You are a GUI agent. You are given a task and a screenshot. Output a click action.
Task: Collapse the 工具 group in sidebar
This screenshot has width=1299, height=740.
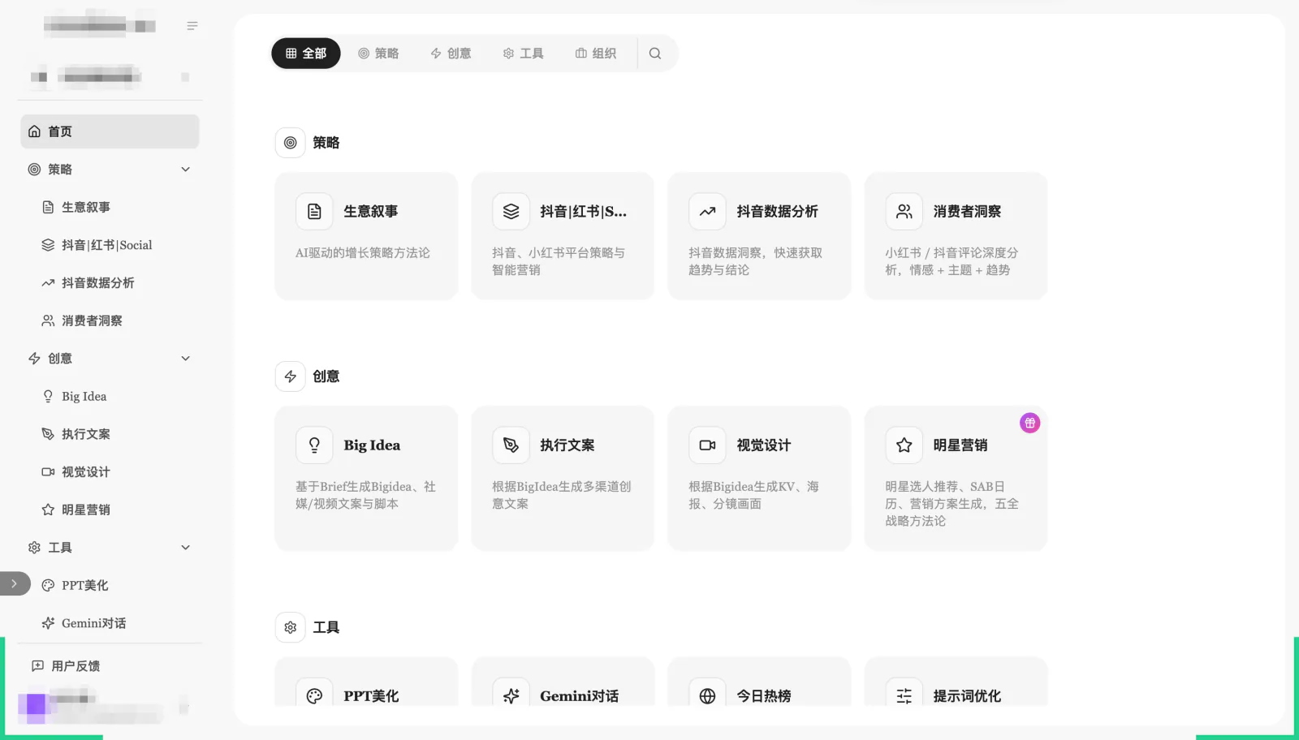[186, 548]
